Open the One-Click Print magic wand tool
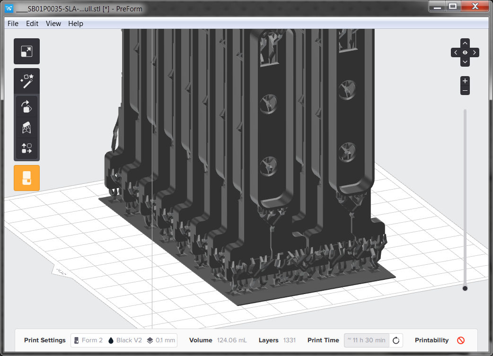This screenshot has height=356, width=493. (x=26, y=81)
